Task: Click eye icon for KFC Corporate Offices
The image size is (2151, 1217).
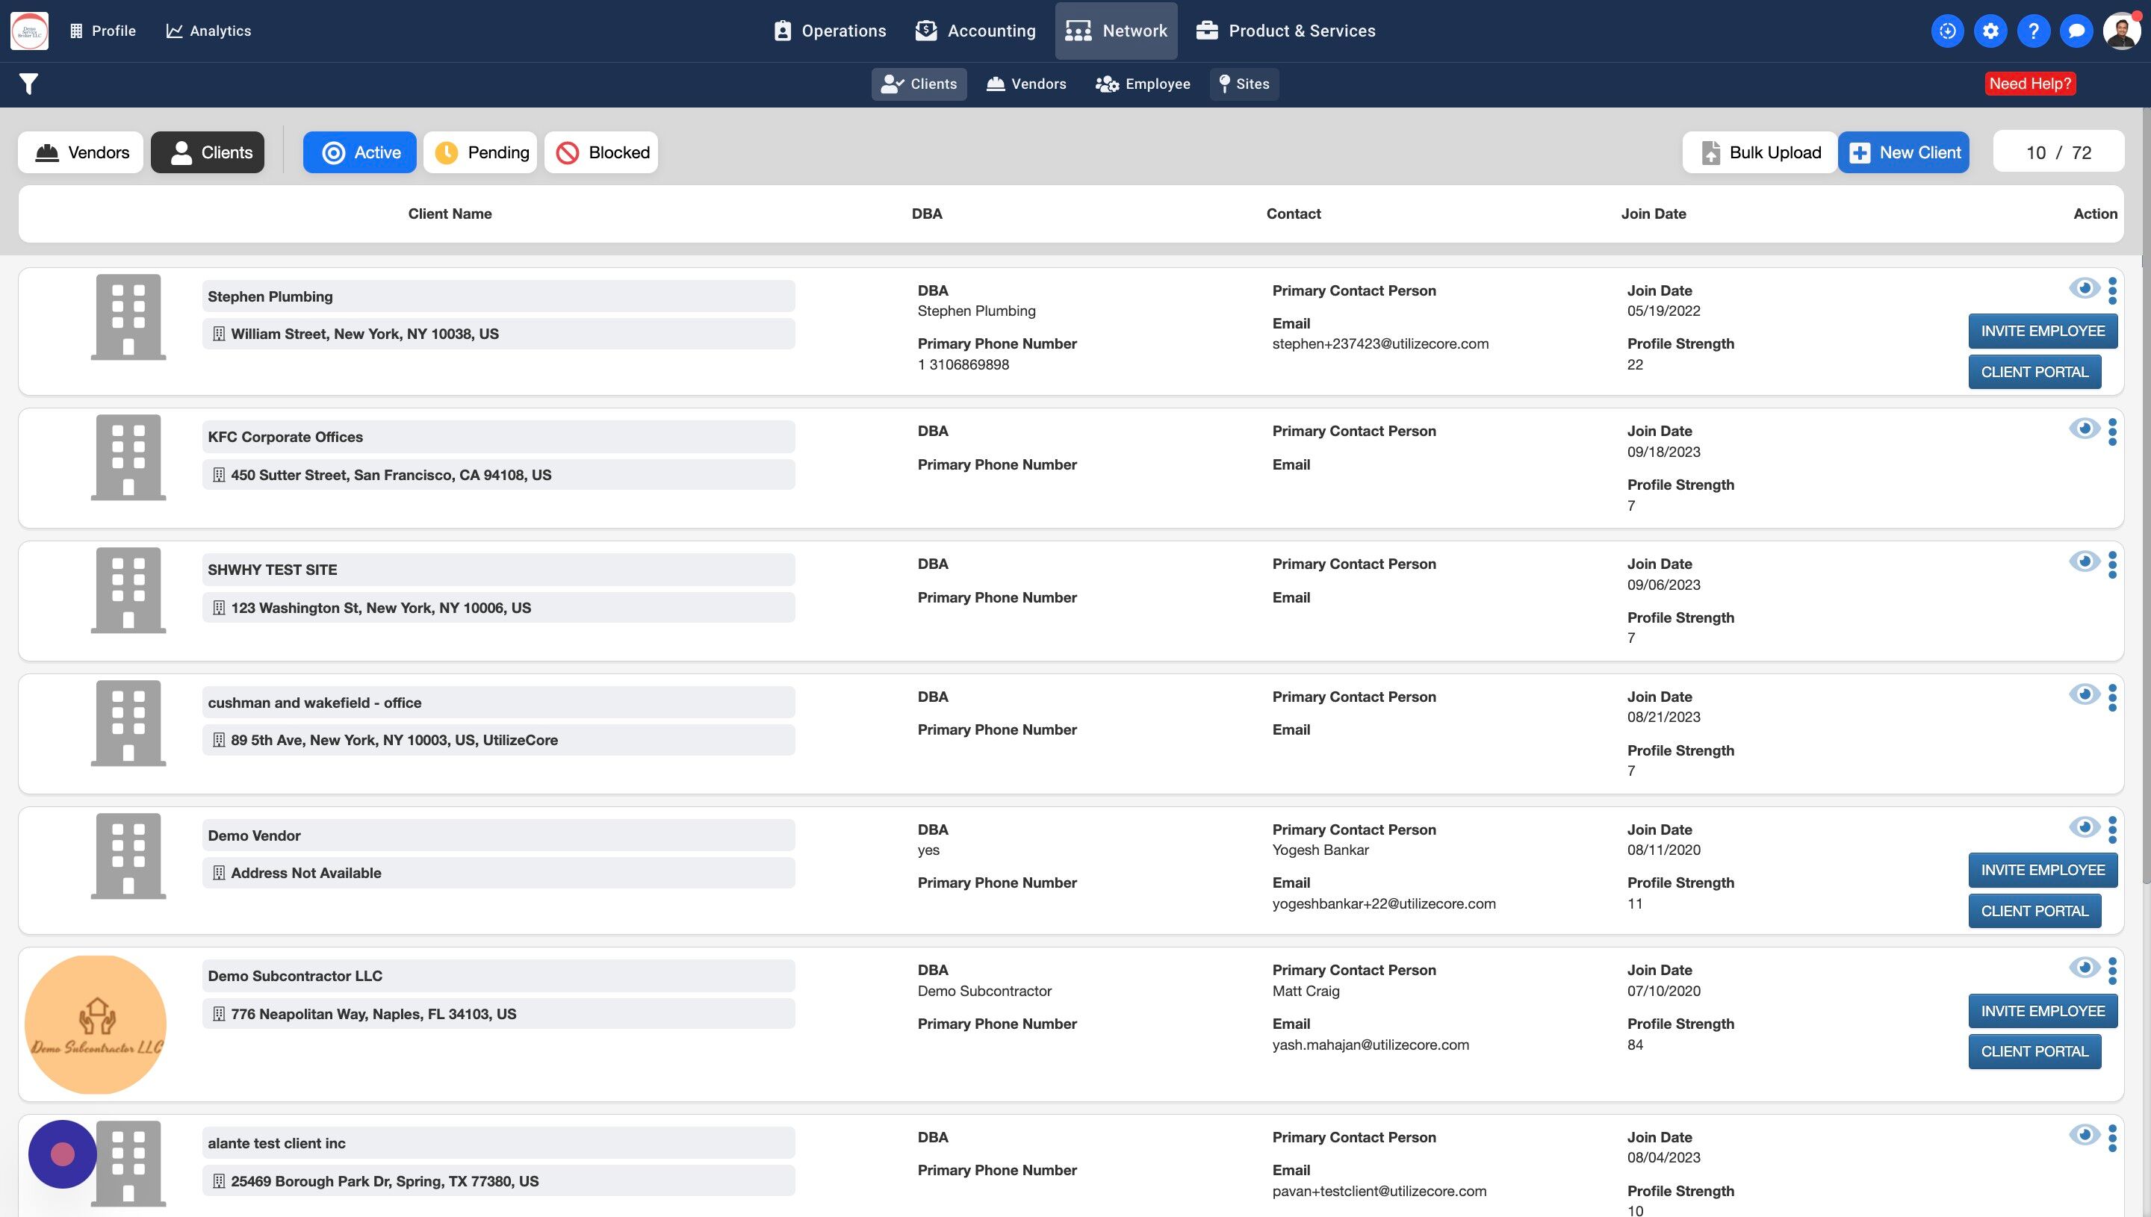Action: pos(2084,429)
